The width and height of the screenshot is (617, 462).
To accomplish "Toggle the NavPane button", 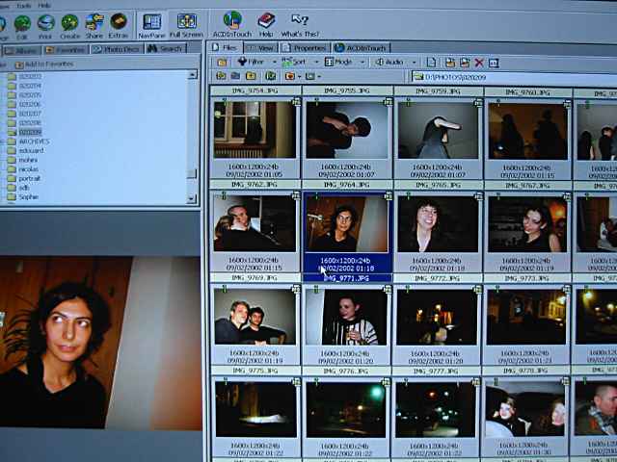I will [152, 26].
